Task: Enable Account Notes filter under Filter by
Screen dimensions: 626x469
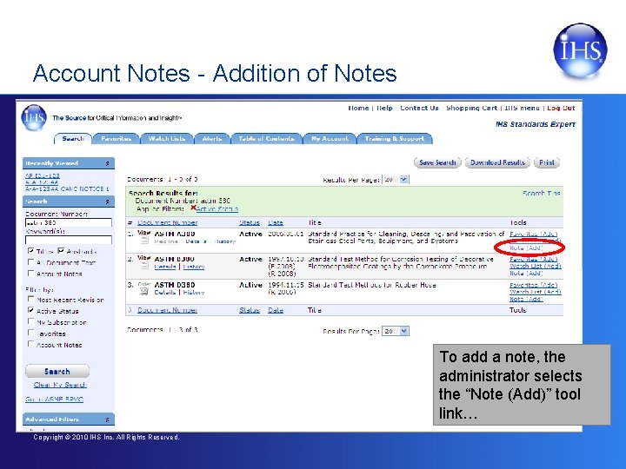Action: [x=30, y=344]
